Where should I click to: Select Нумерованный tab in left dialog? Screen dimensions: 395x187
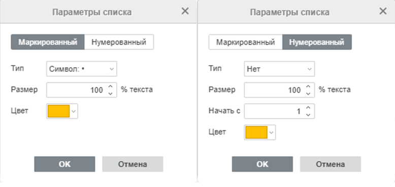[x=119, y=42]
